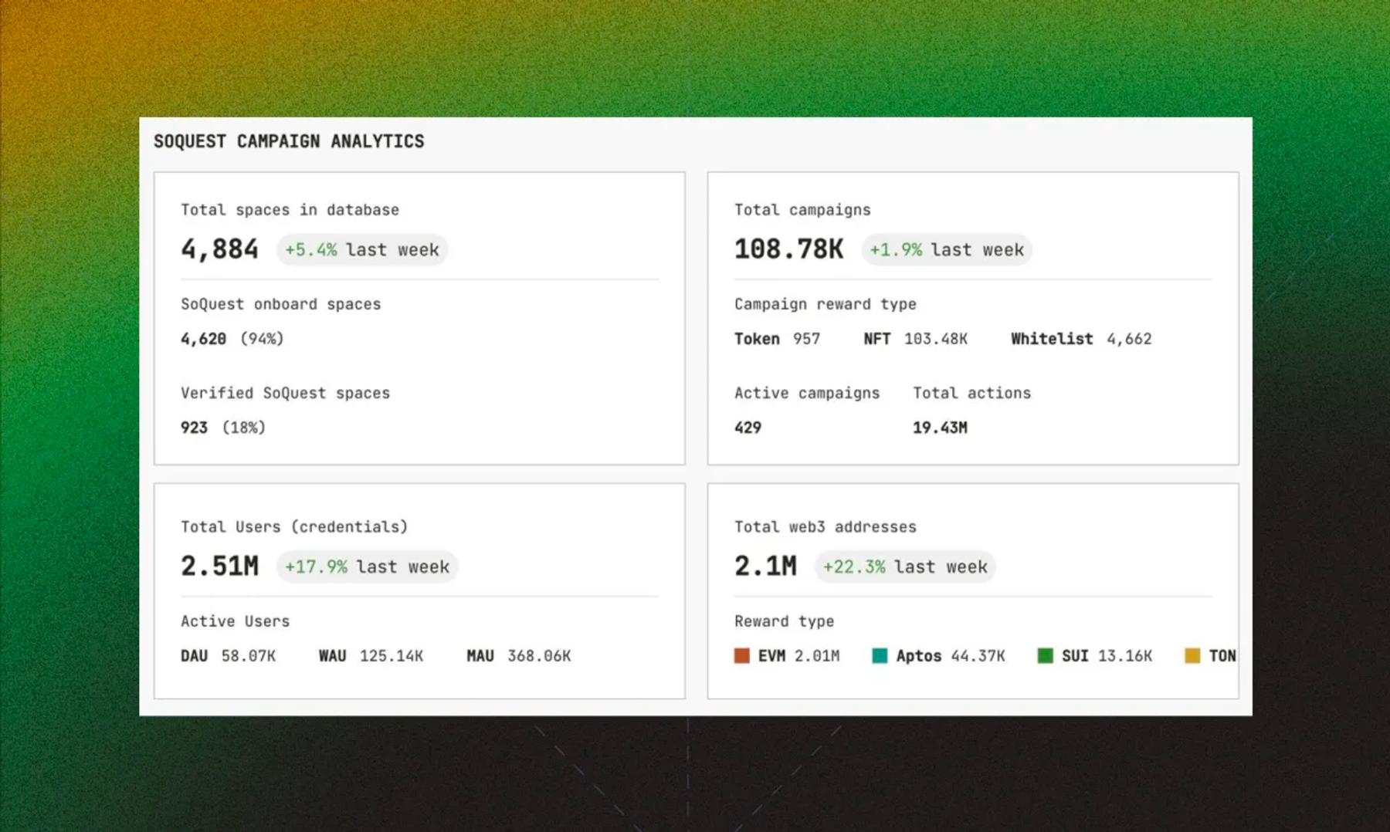Image resolution: width=1390 pixels, height=832 pixels.
Task: Click the 368.06K MAU value
Action: (x=539, y=656)
